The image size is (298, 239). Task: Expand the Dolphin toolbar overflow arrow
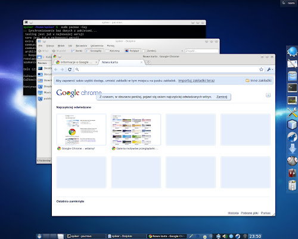click(x=182, y=51)
